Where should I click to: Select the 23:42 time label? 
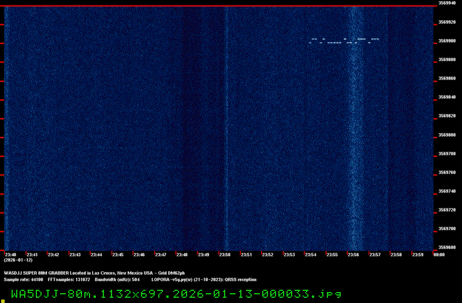click(x=53, y=255)
